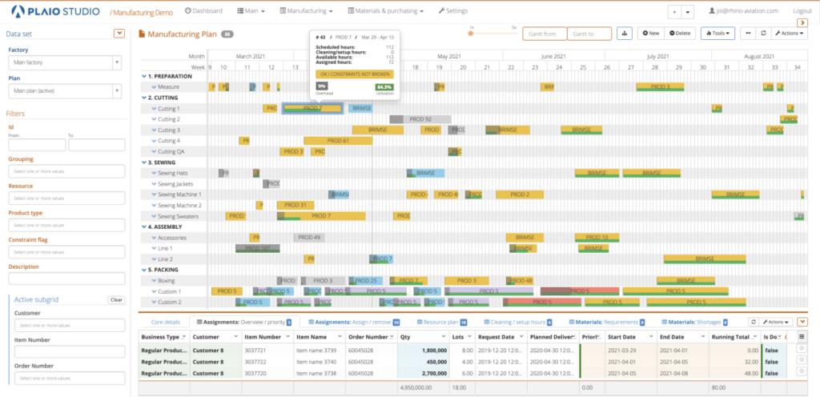Image resolution: width=820 pixels, height=397 pixels.
Task: Open the Manufacturing menu
Action: [x=307, y=11]
